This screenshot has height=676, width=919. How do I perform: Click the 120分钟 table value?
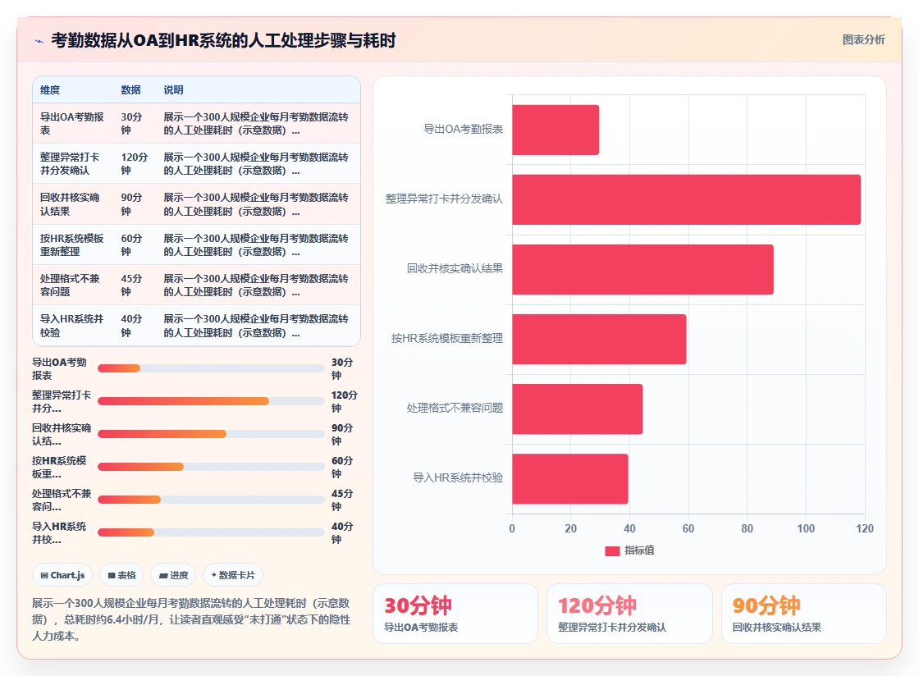pos(135,164)
